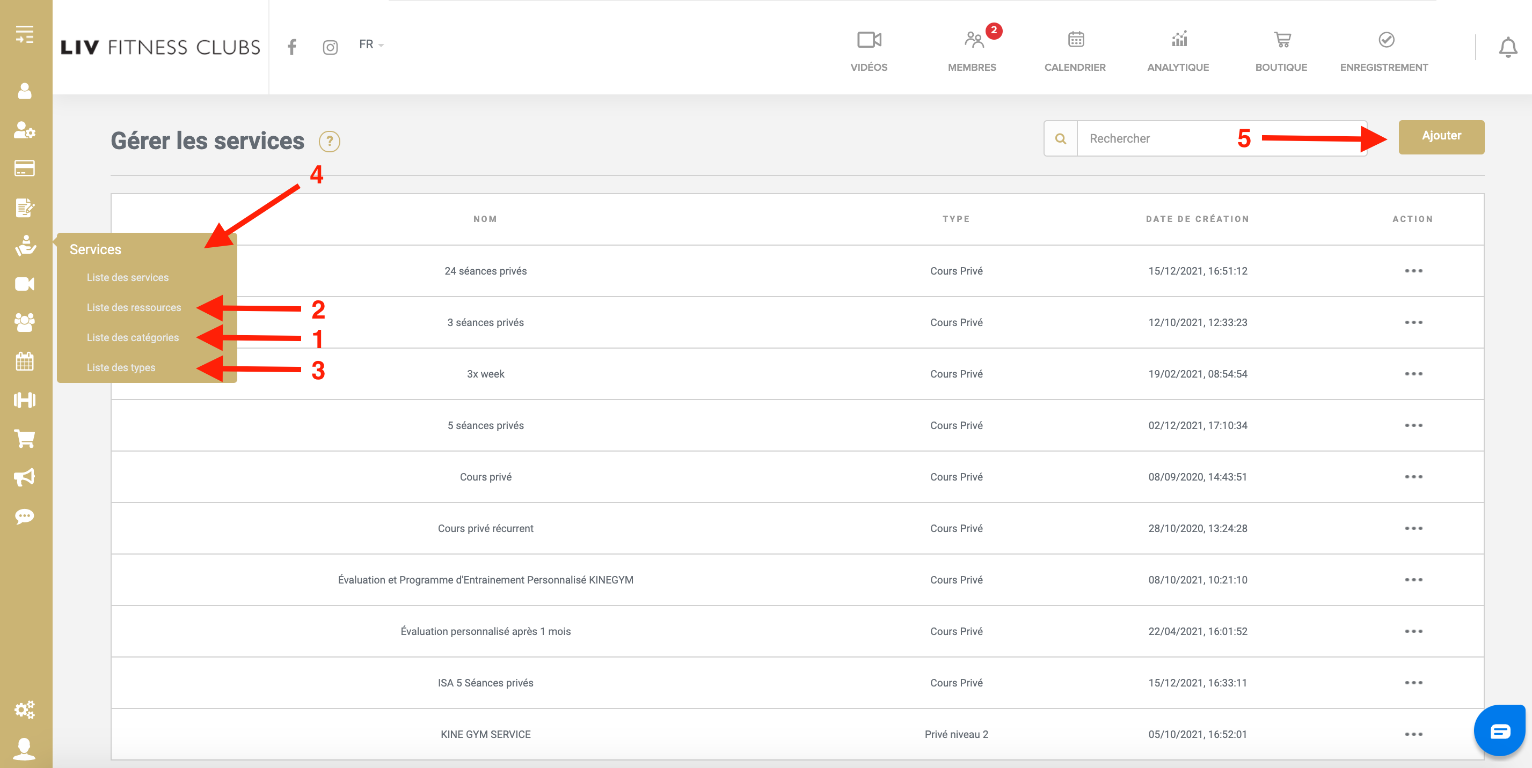
Task: Open the dumbbell workouts sidebar icon
Action: [x=24, y=400]
